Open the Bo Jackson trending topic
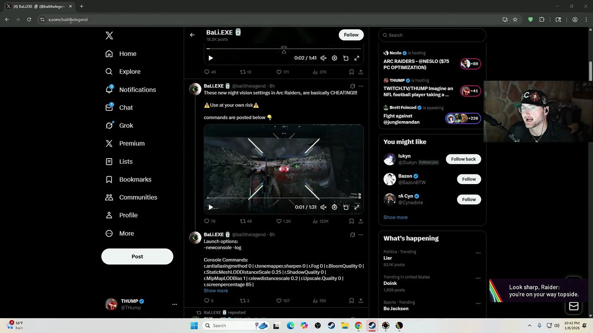Image resolution: width=593 pixels, height=333 pixels. (x=396, y=309)
